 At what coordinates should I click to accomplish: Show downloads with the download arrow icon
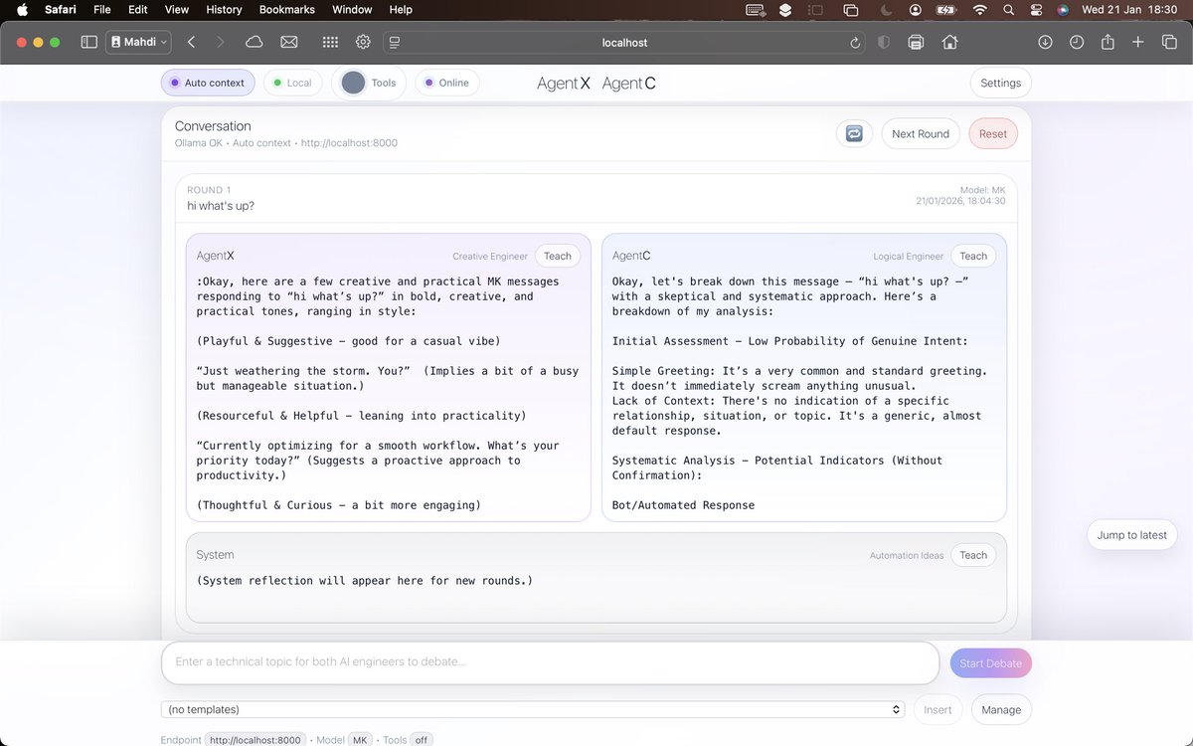point(1045,43)
